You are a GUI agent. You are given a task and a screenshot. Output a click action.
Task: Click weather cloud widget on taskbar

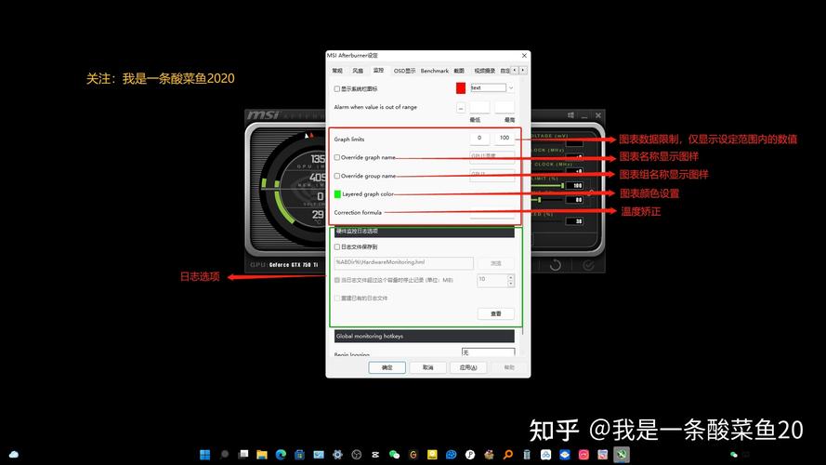[14, 455]
